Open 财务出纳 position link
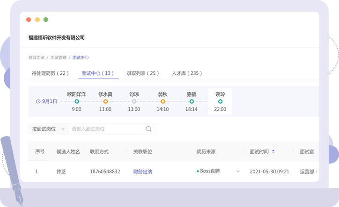This screenshot has height=207, width=339. 143,171
